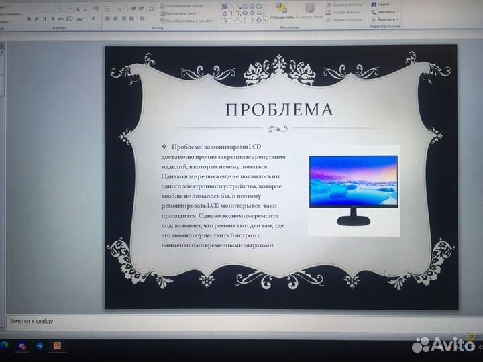Open character spacing AV options
Viewport: 483px width, 362px height.
[69, 19]
